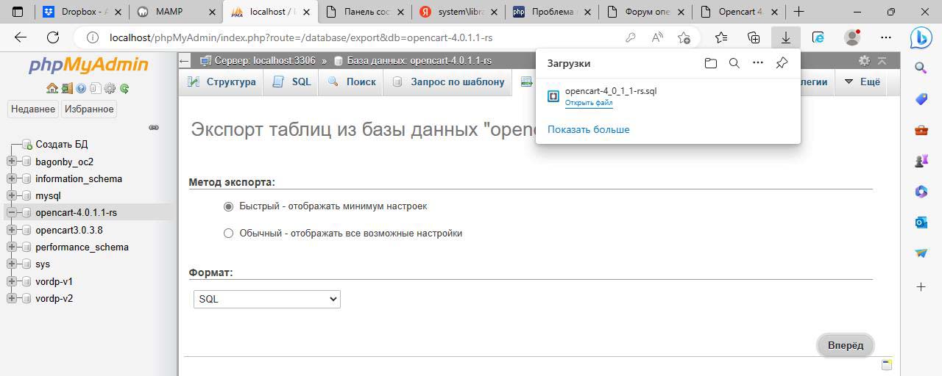Click the link chain icon in navigation panel
This screenshot has height=376, width=942.
tap(154, 127)
